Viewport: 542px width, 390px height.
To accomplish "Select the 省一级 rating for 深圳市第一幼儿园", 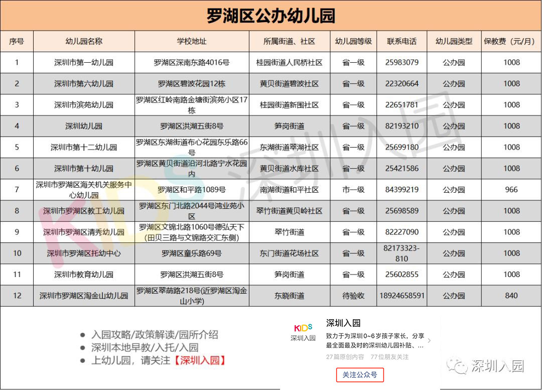I will 353,62.
